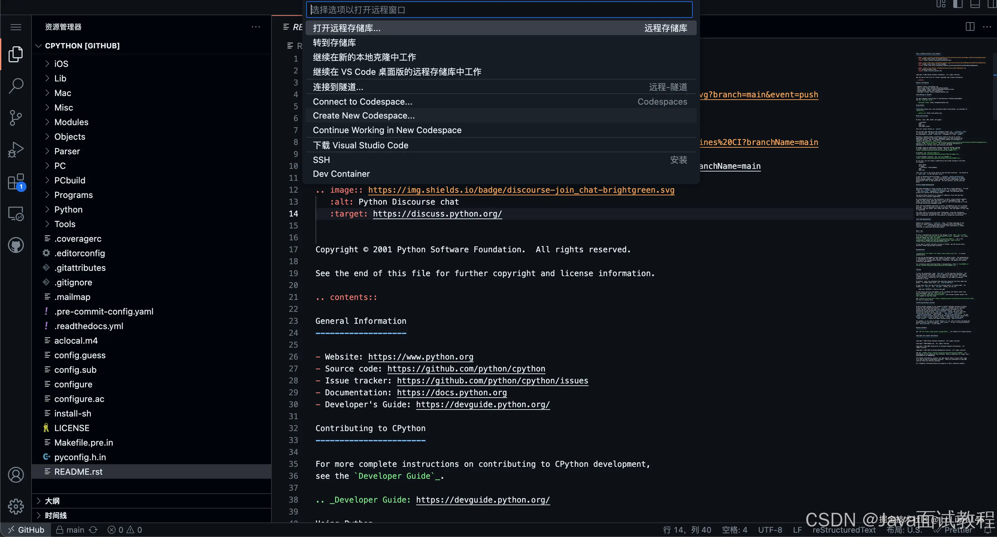Open the Explorer more actions ellipsis

(256, 27)
